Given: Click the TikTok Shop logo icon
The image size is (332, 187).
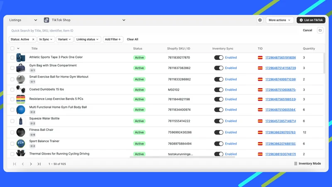Looking at the screenshot, I should point(46,20).
